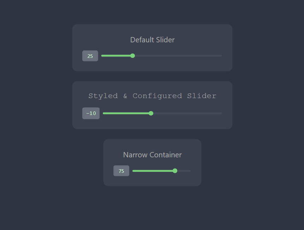Click the Default Slider title text
Screen dimensions: 304x230
pyautogui.click(x=152, y=40)
